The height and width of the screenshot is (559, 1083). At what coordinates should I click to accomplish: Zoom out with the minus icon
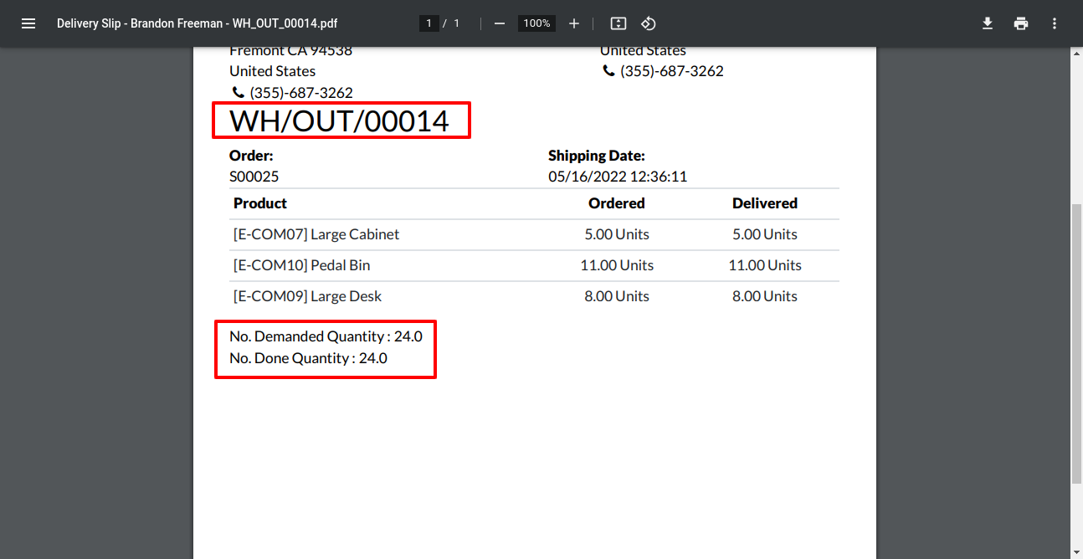coord(500,23)
